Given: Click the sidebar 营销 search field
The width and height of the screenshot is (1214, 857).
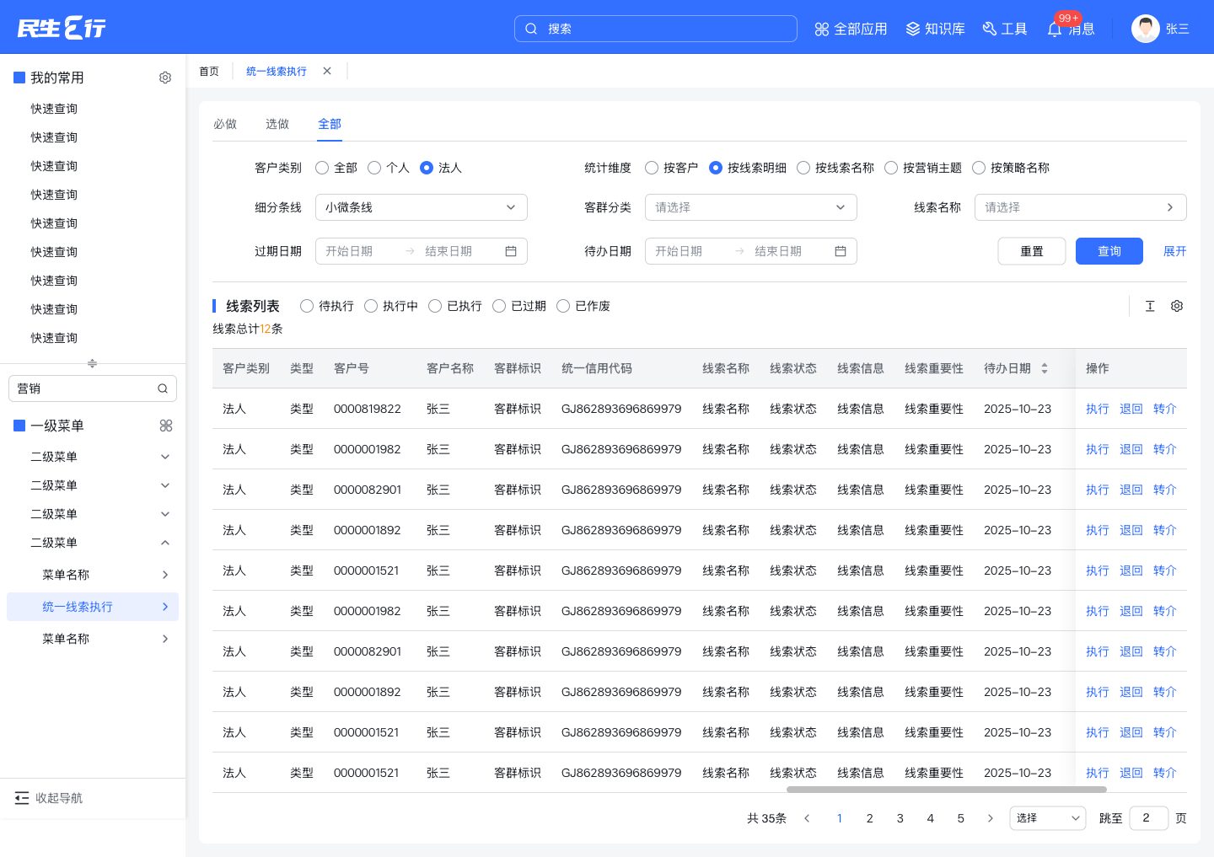Looking at the screenshot, I should pyautogui.click(x=93, y=388).
